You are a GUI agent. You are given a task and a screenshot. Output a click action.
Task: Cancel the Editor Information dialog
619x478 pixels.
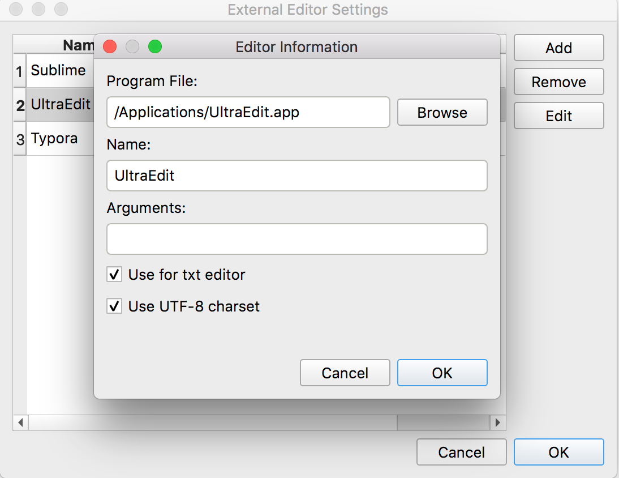tap(345, 373)
